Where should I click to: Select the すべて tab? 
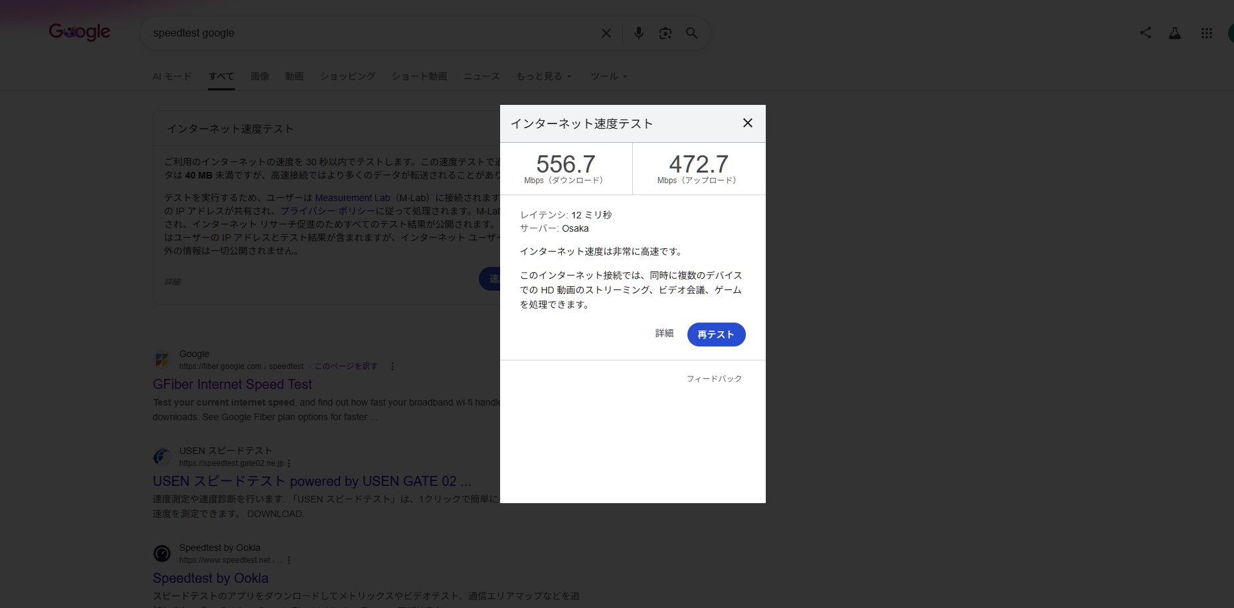[x=221, y=76]
